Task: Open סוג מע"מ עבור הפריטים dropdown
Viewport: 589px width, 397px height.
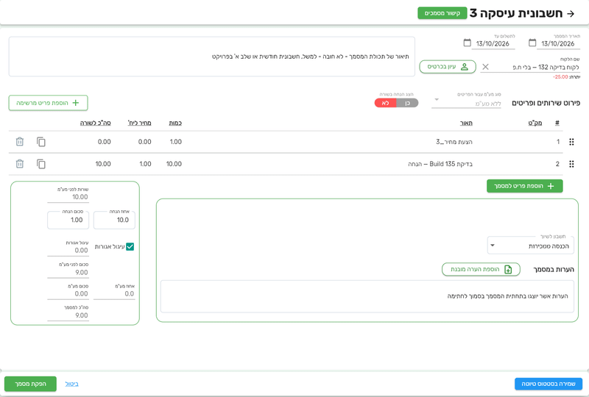Action: point(466,101)
